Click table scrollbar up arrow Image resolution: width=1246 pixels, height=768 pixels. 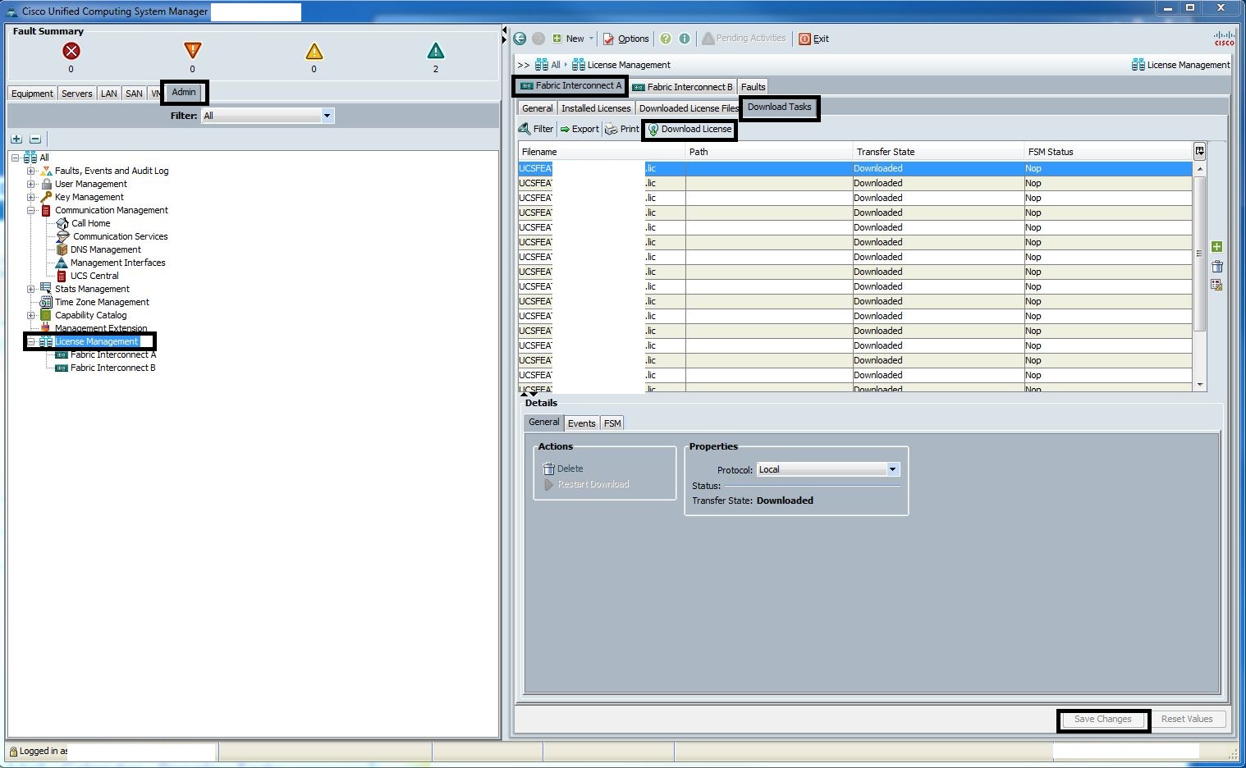(1199, 168)
